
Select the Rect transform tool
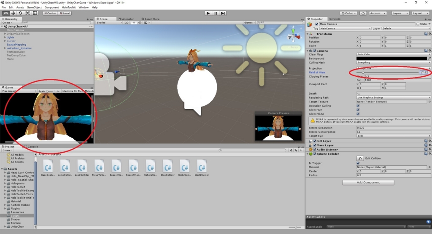(35, 13)
